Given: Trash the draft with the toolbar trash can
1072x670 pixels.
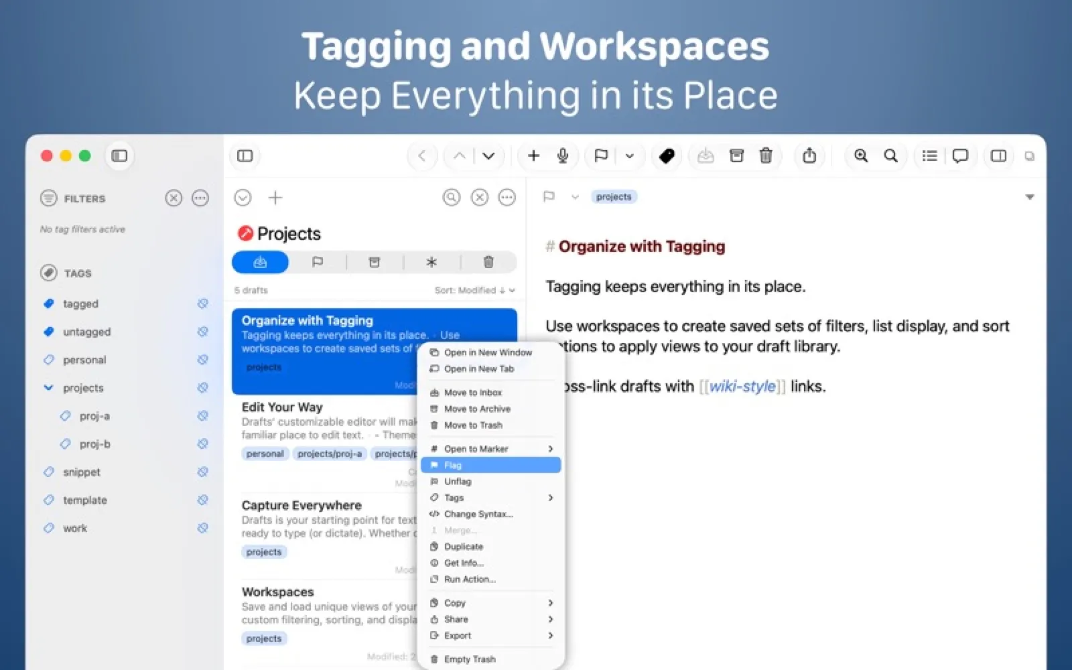Looking at the screenshot, I should tap(766, 155).
